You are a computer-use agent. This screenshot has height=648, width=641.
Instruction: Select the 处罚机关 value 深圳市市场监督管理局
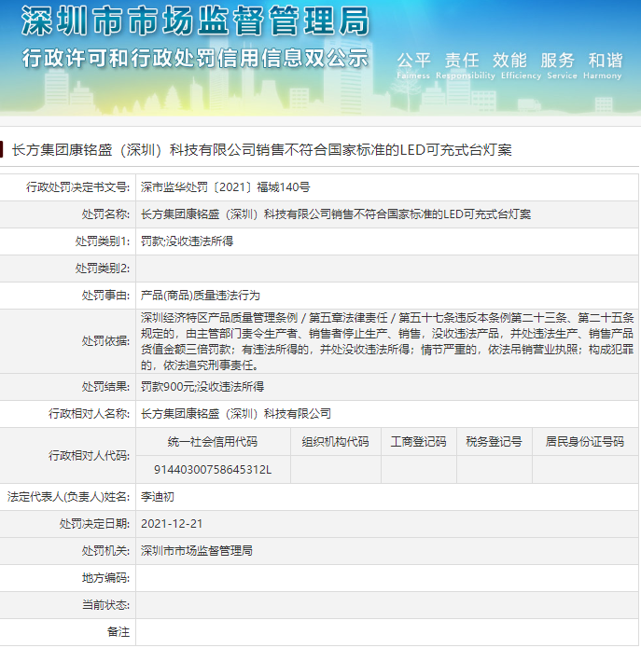coord(197,551)
